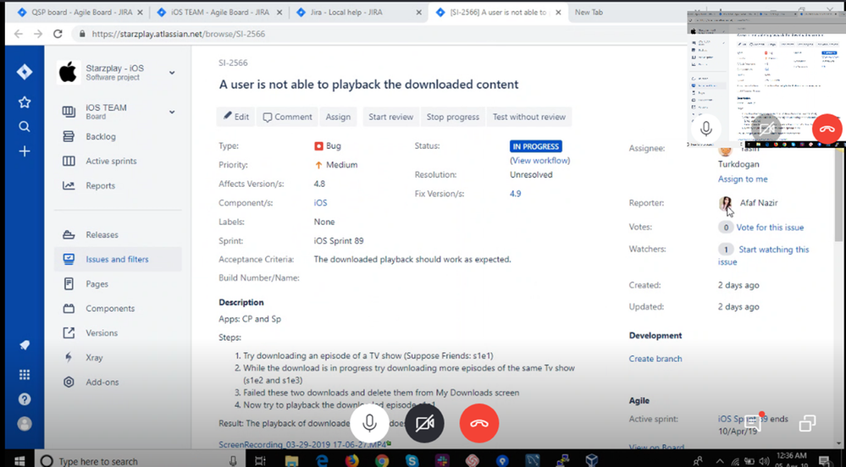Viewport: 846px width, 467px height.
Task: Open Backlog in the project sidebar
Action: (101, 136)
